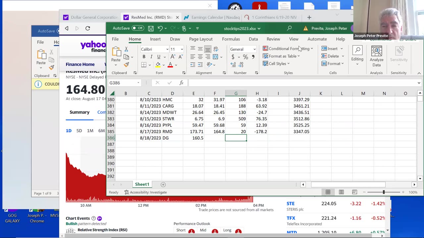The height and width of the screenshot is (238, 424).
Task: Click Increase Indent icon
Action: (200, 65)
